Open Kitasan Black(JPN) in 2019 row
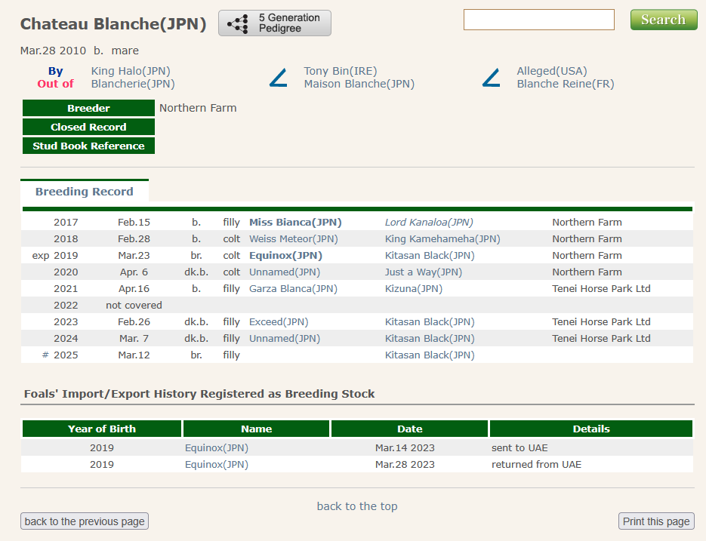The height and width of the screenshot is (541, 706). pos(430,256)
